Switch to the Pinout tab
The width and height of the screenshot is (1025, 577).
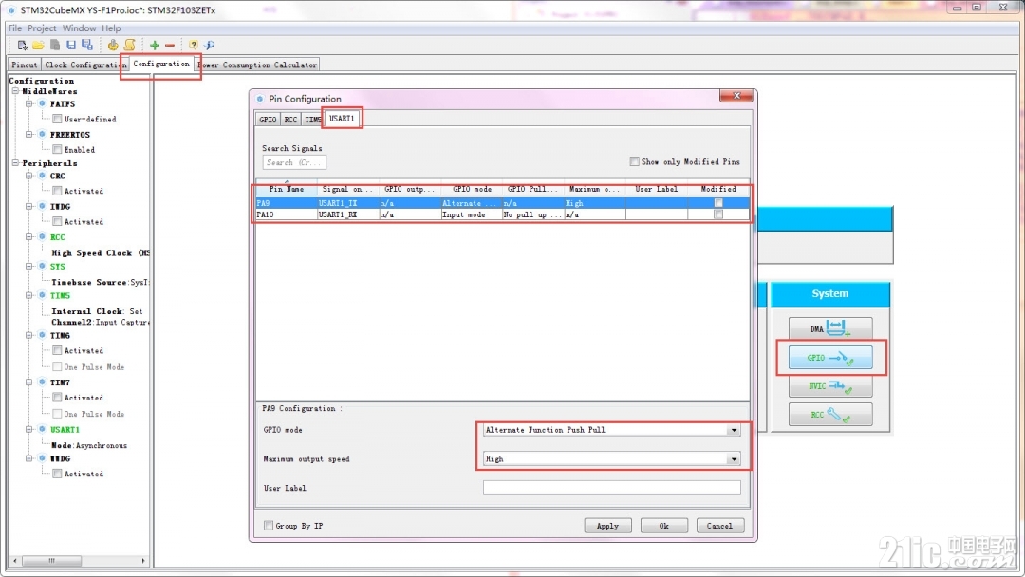point(24,65)
